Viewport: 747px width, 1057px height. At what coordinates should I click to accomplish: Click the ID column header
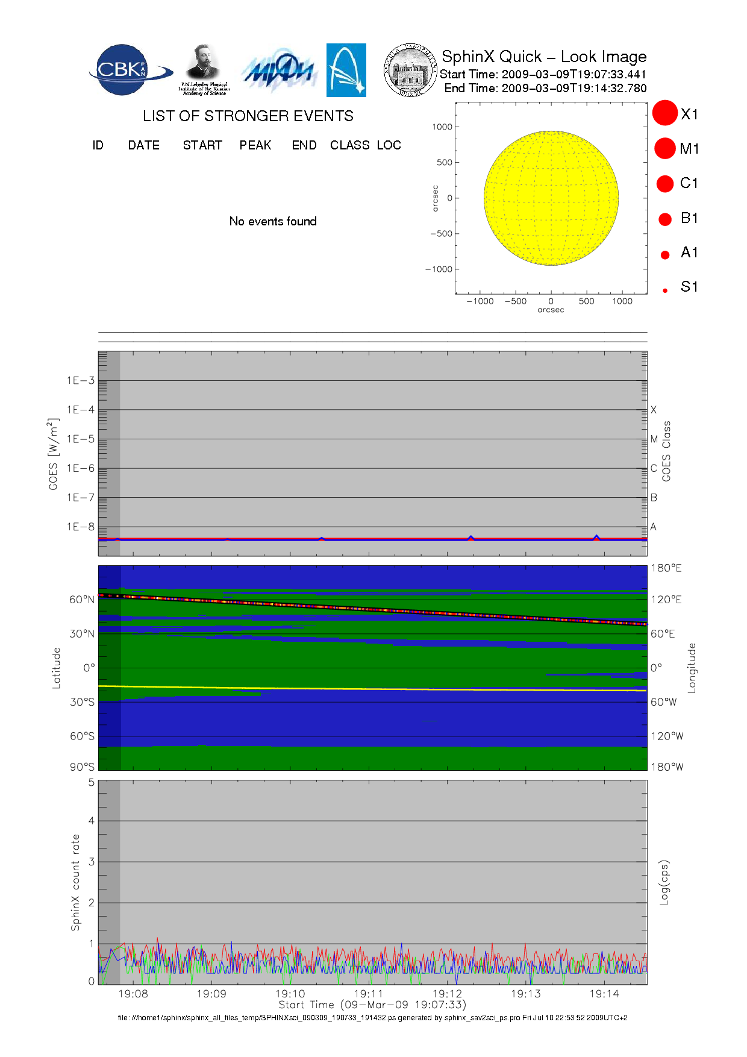click(98, 145)
